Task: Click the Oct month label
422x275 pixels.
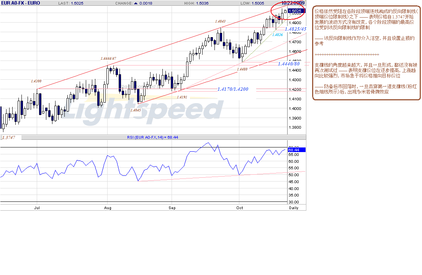Action: point(239,208)
